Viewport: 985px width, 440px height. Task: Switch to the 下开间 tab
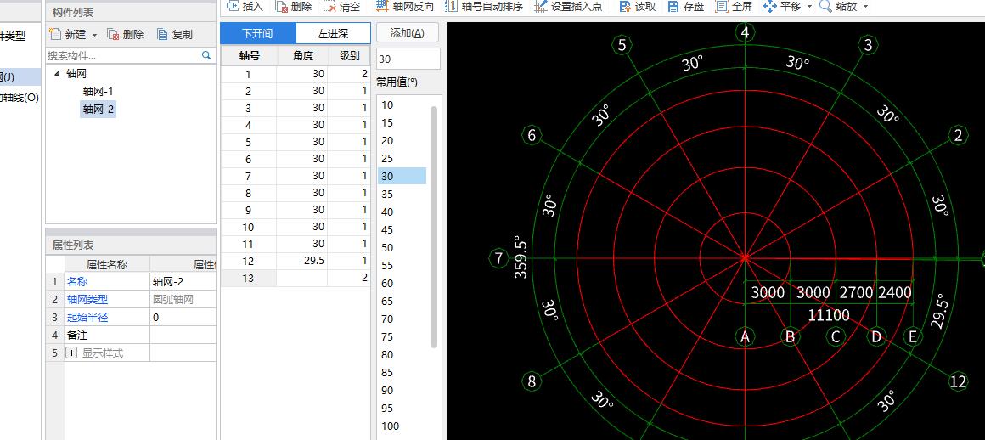tap(257, 33)
